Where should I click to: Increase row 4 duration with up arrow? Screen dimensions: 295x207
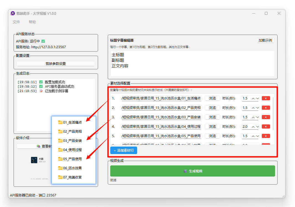(x=253, y=127)
